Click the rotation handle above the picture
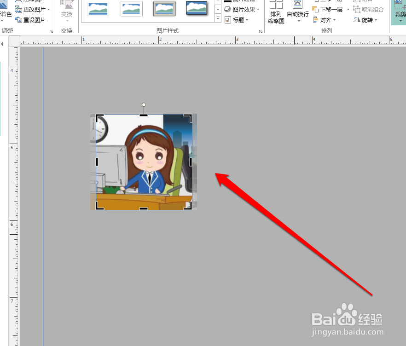The image size is (406, 346). point(144,104)
